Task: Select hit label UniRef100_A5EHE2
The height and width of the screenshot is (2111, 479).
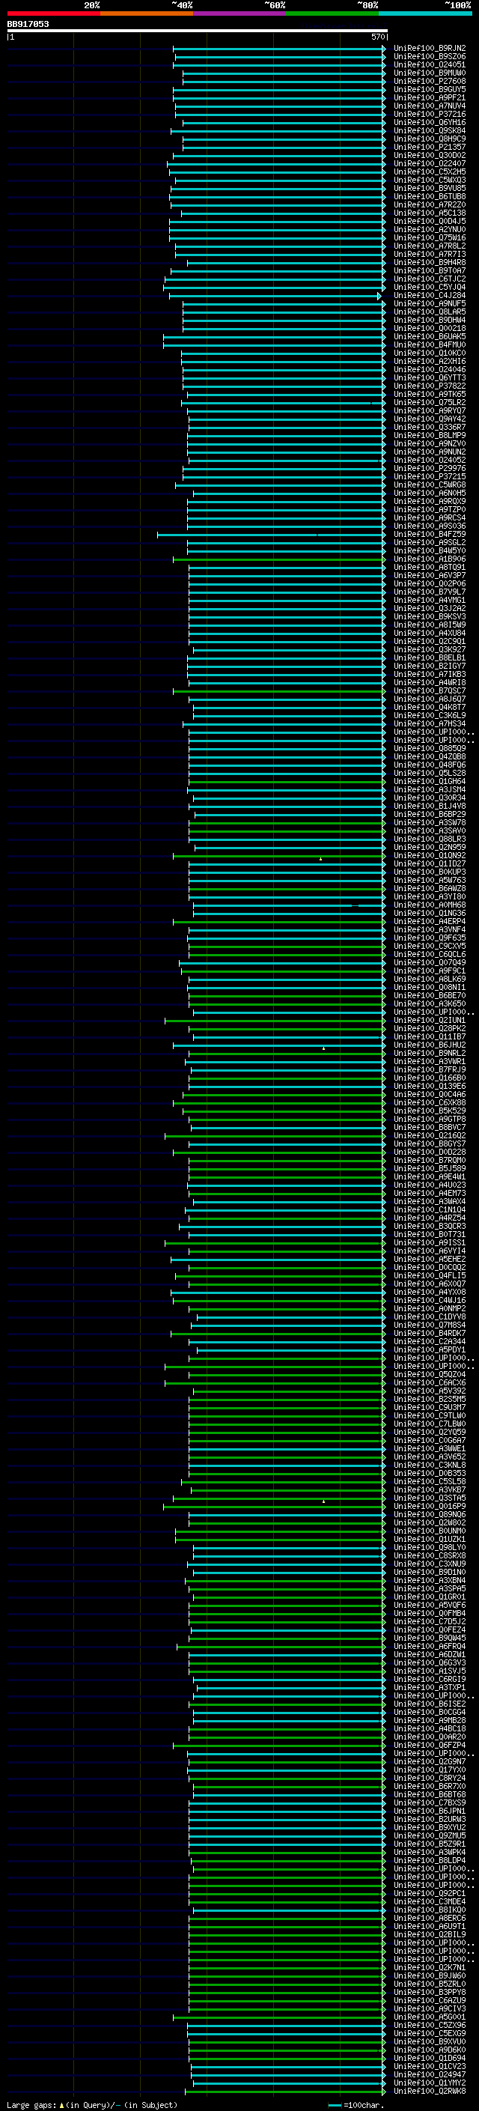Action: click(430, 1260)
